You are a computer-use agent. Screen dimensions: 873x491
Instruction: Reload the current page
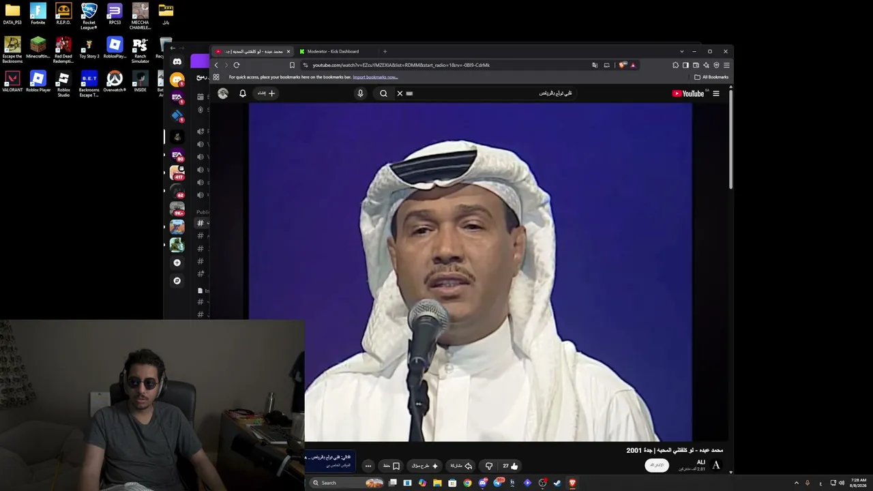(237, 65)
